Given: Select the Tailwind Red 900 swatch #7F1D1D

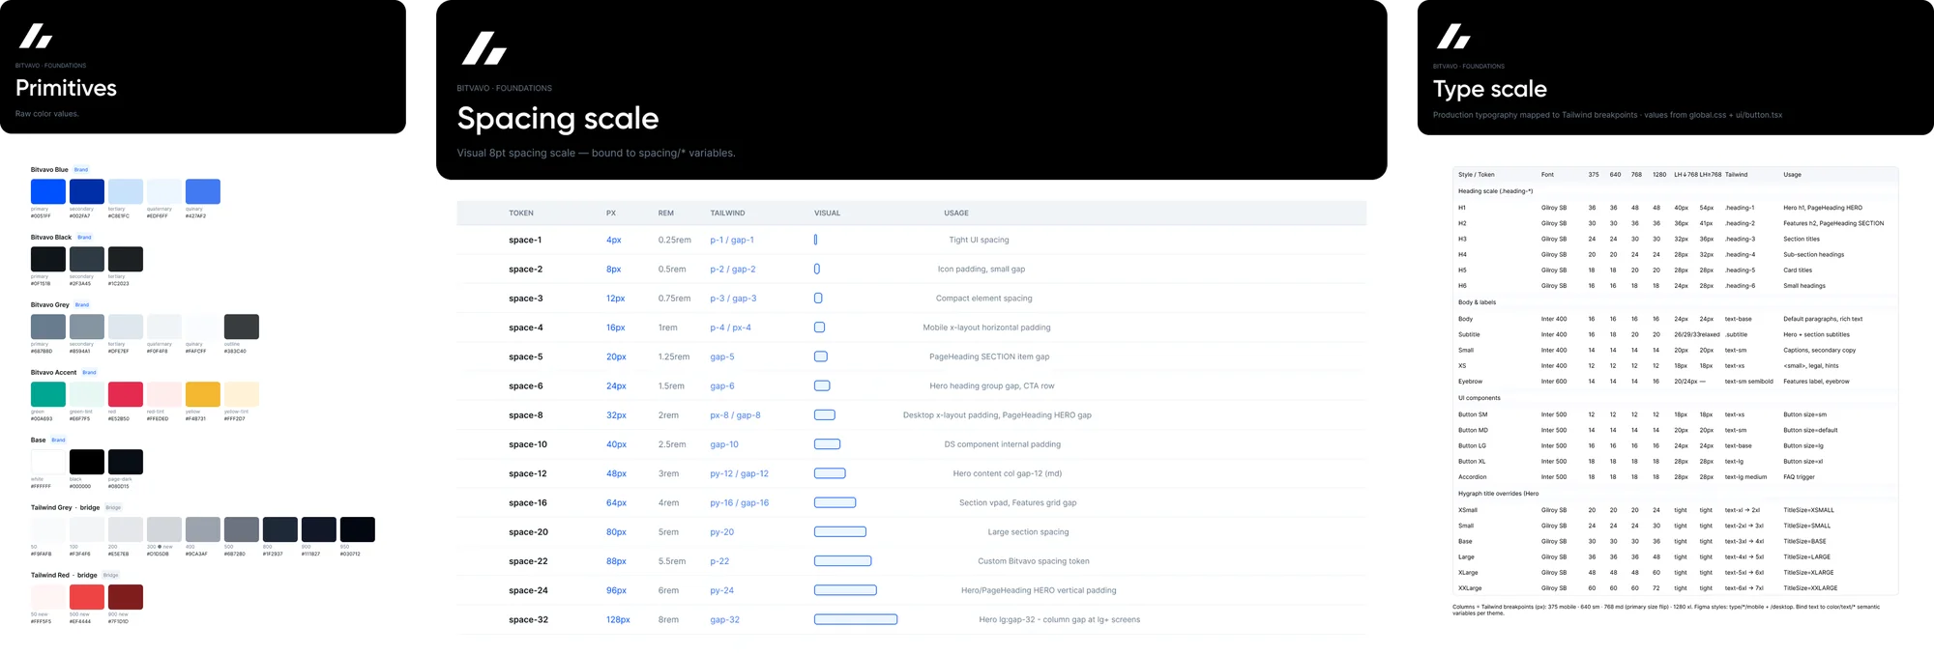Looking at the screenshot, I should [126, 597].
